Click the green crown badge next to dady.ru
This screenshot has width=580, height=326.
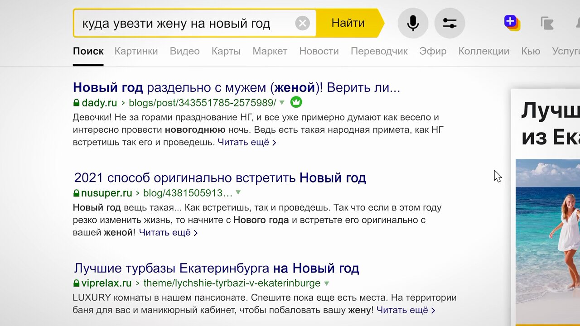pos(296,102)
